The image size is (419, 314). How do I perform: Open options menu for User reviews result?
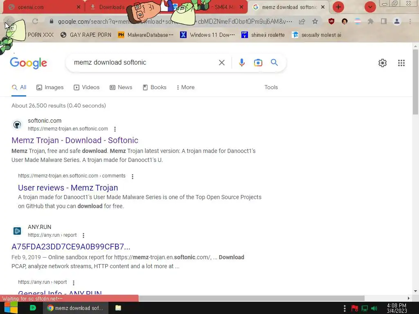133,176
